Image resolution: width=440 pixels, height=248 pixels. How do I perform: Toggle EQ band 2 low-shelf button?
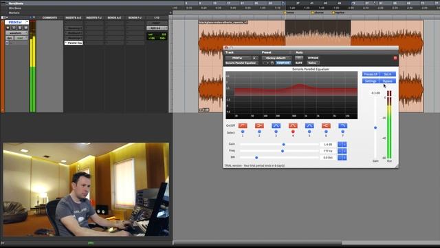(x=259, y=125)
